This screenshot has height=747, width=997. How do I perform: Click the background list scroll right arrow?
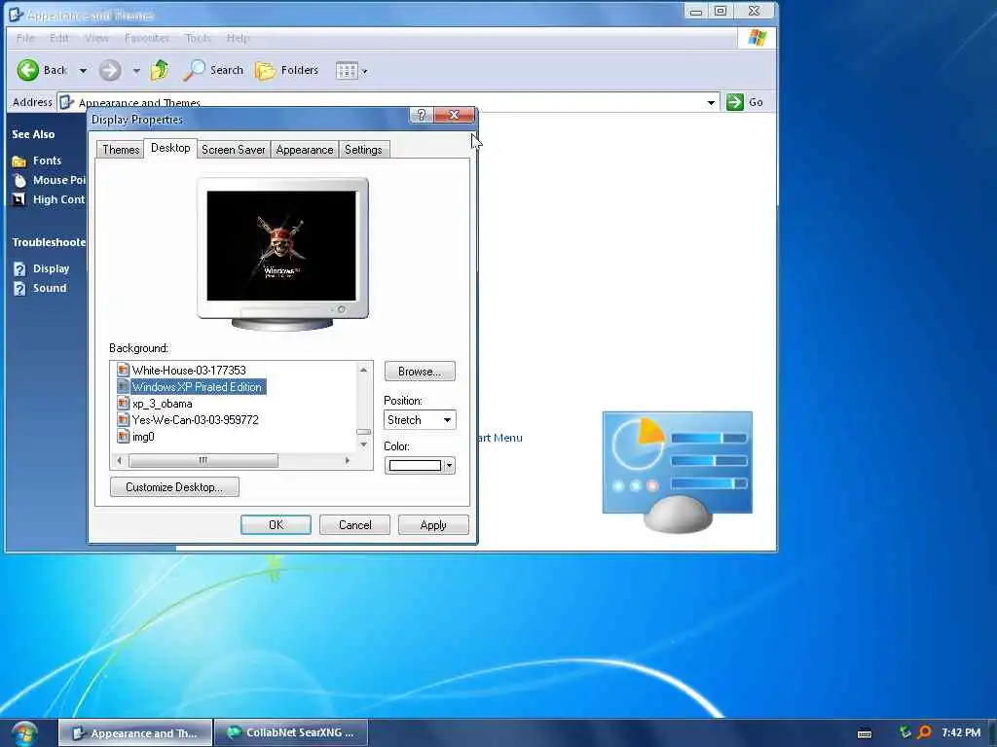click(x=348, y=460)
